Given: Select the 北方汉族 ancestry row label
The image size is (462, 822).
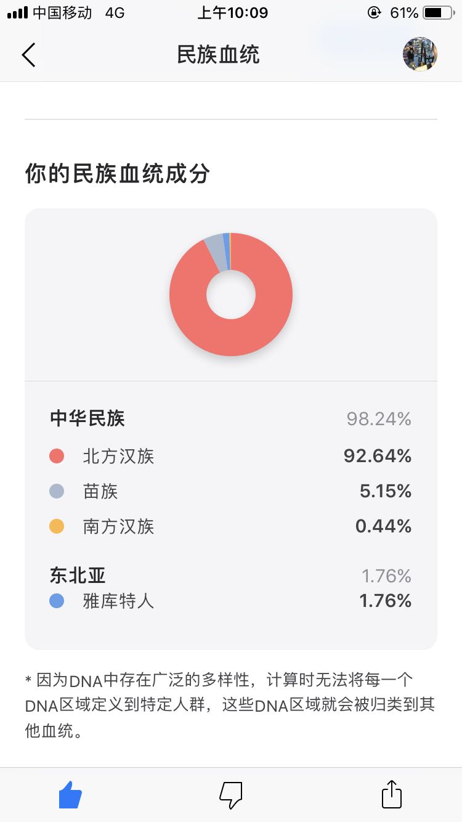Looking at the screenshot, I should (x=118, y=457).
